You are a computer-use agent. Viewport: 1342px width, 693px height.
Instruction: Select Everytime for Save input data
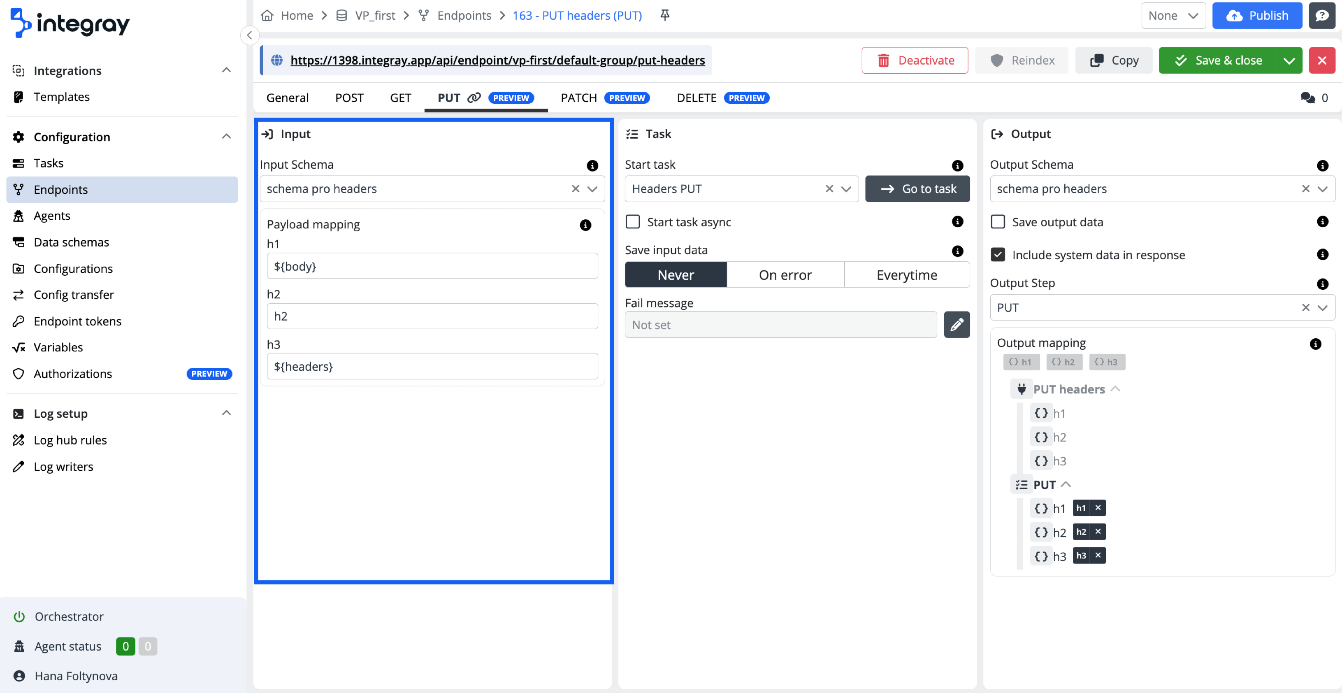click(x=906, y=274)
